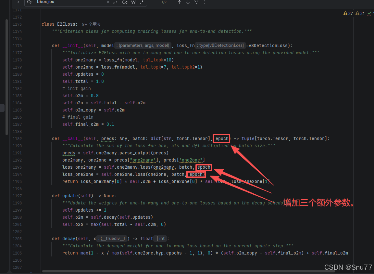
Task: Click line number 1197 in gutter
Action: point(17,196)
